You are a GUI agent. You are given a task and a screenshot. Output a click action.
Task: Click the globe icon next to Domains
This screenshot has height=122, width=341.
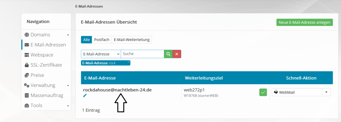click(x=27, y=34)
